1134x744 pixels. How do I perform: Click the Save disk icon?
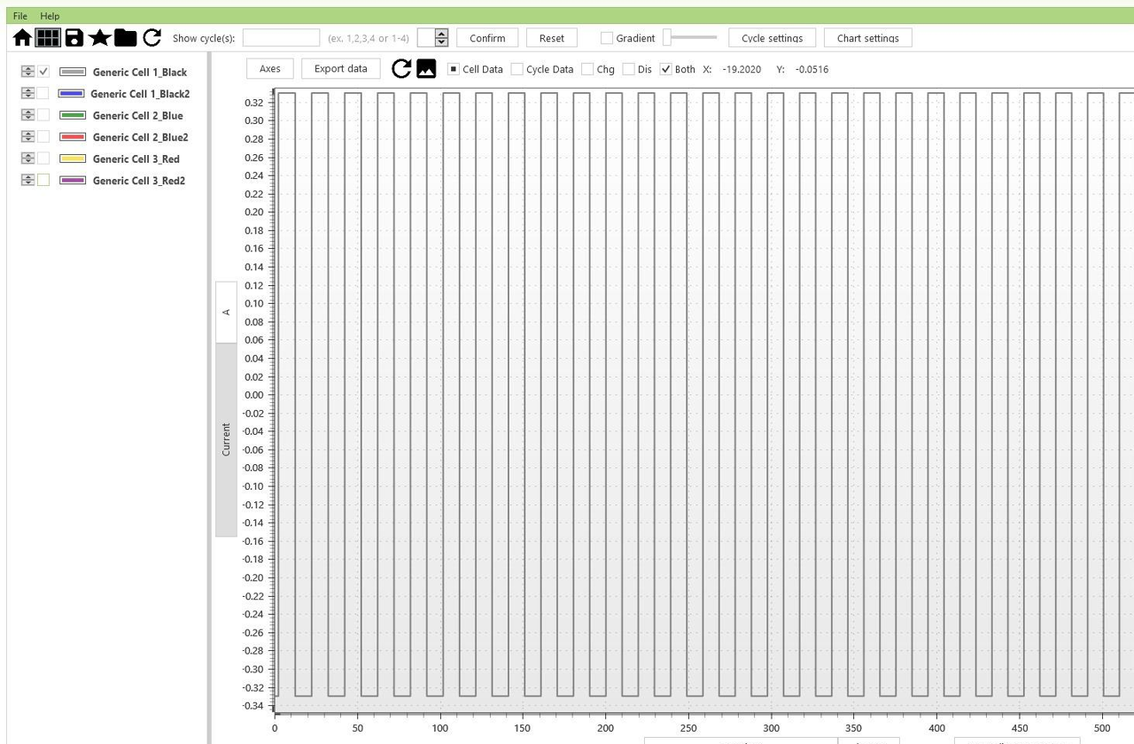[x=74, y=37]
